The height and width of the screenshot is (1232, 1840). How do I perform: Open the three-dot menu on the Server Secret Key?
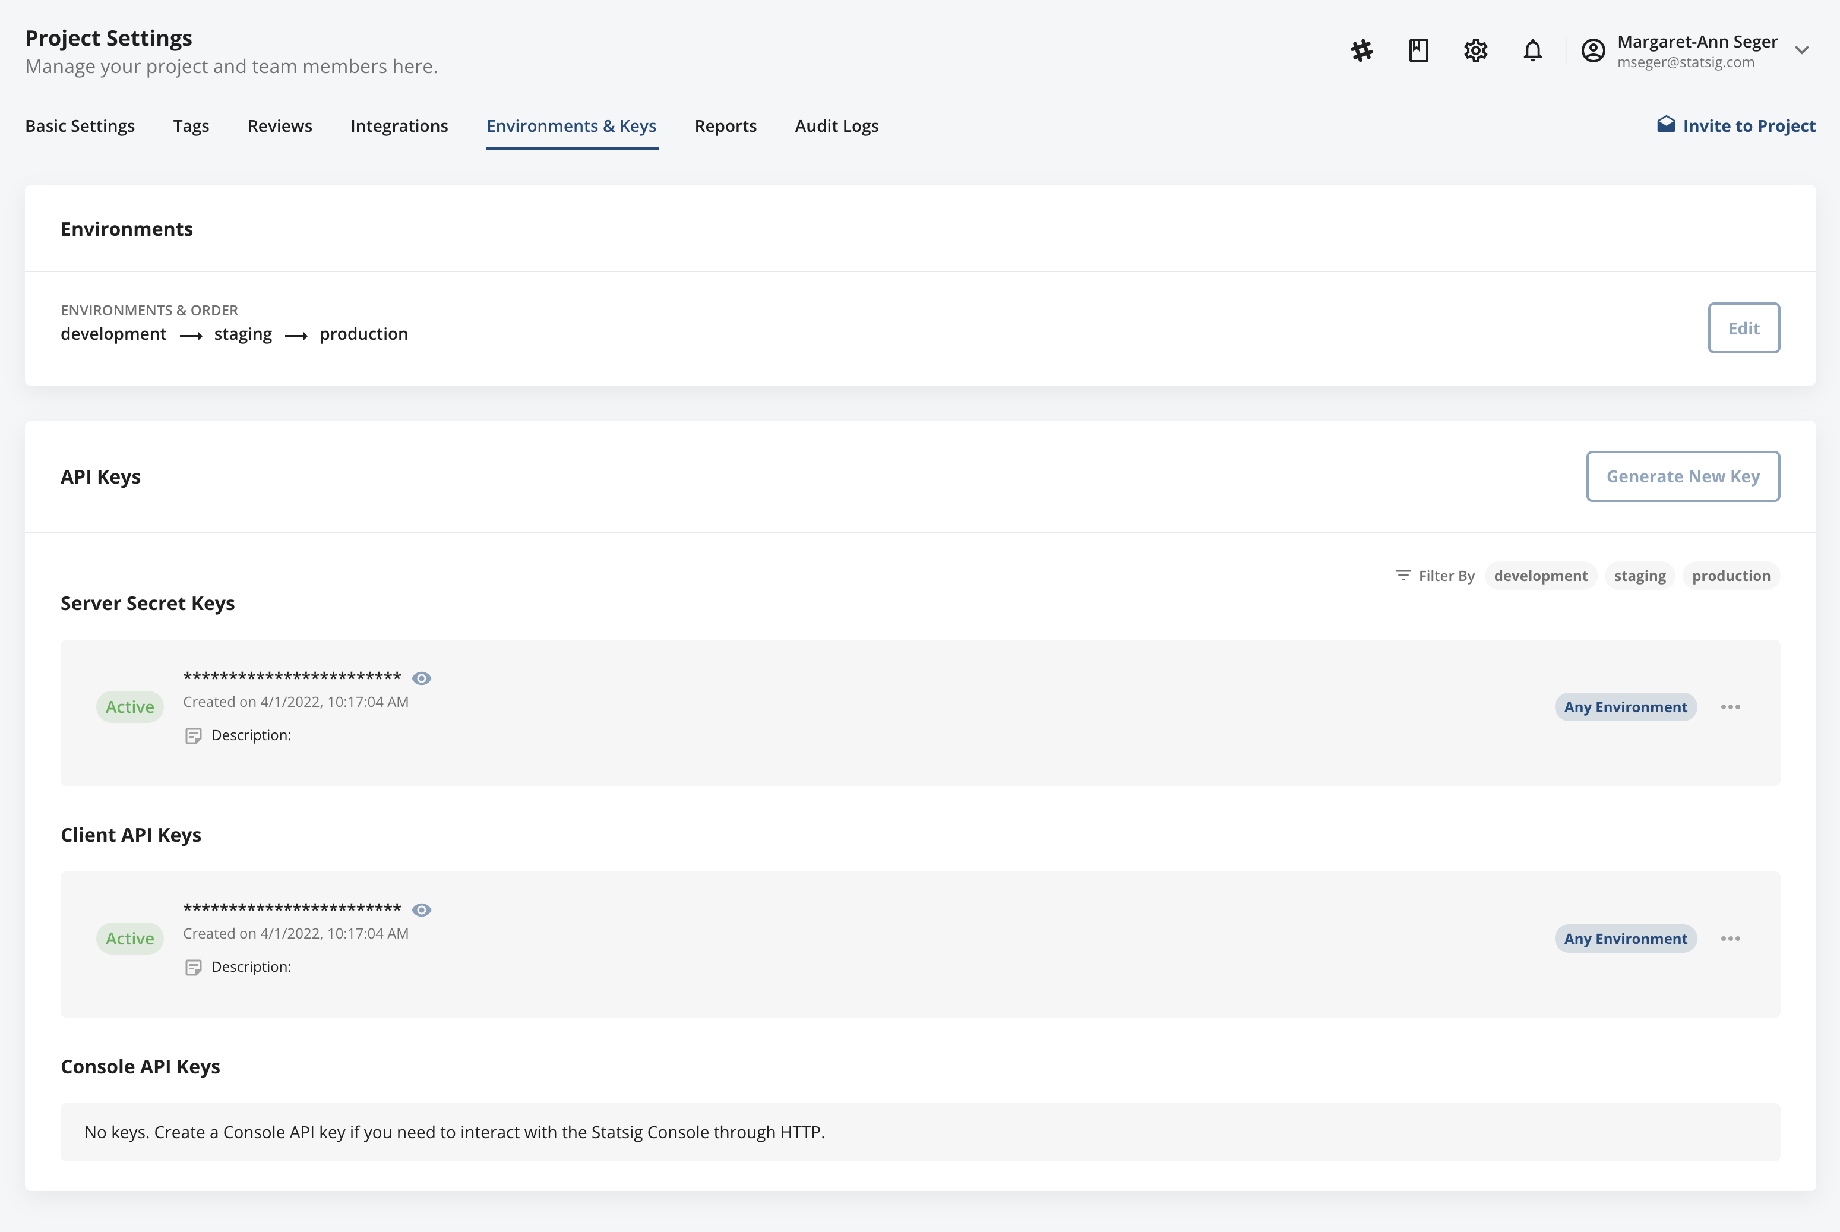point(1731,706)
